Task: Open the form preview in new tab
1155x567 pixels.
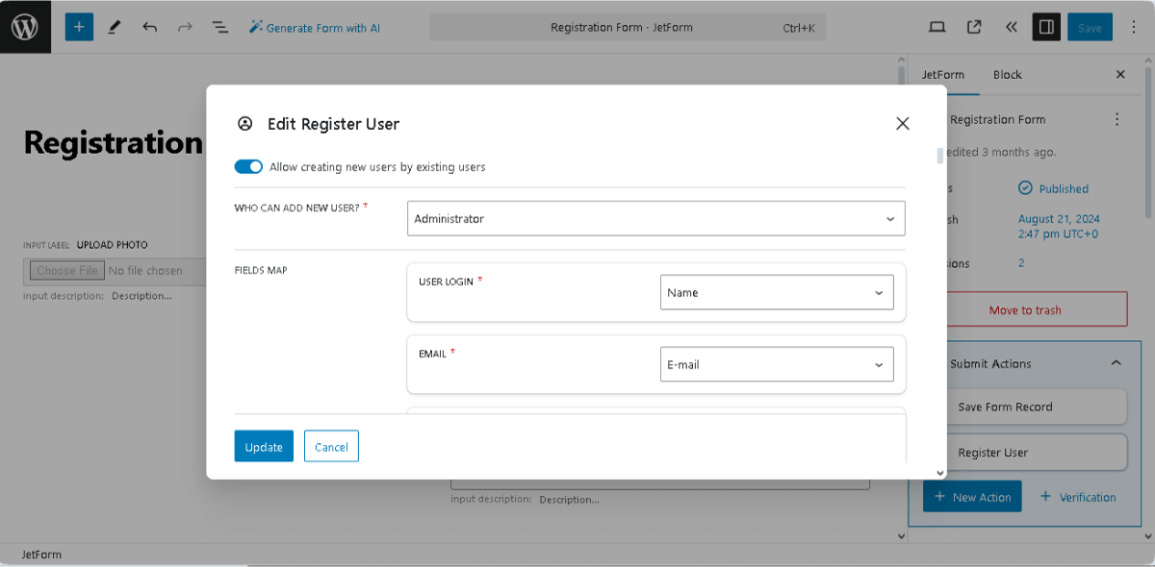Action: click(x=974, y=27)
